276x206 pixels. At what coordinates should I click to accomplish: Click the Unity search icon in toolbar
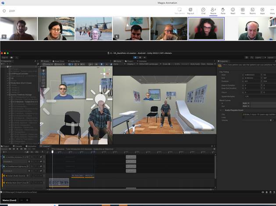point(252,58)
